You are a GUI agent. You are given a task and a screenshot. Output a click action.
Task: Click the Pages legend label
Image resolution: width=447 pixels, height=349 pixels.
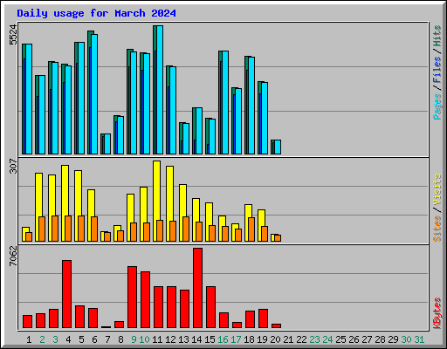pos(437,106)
